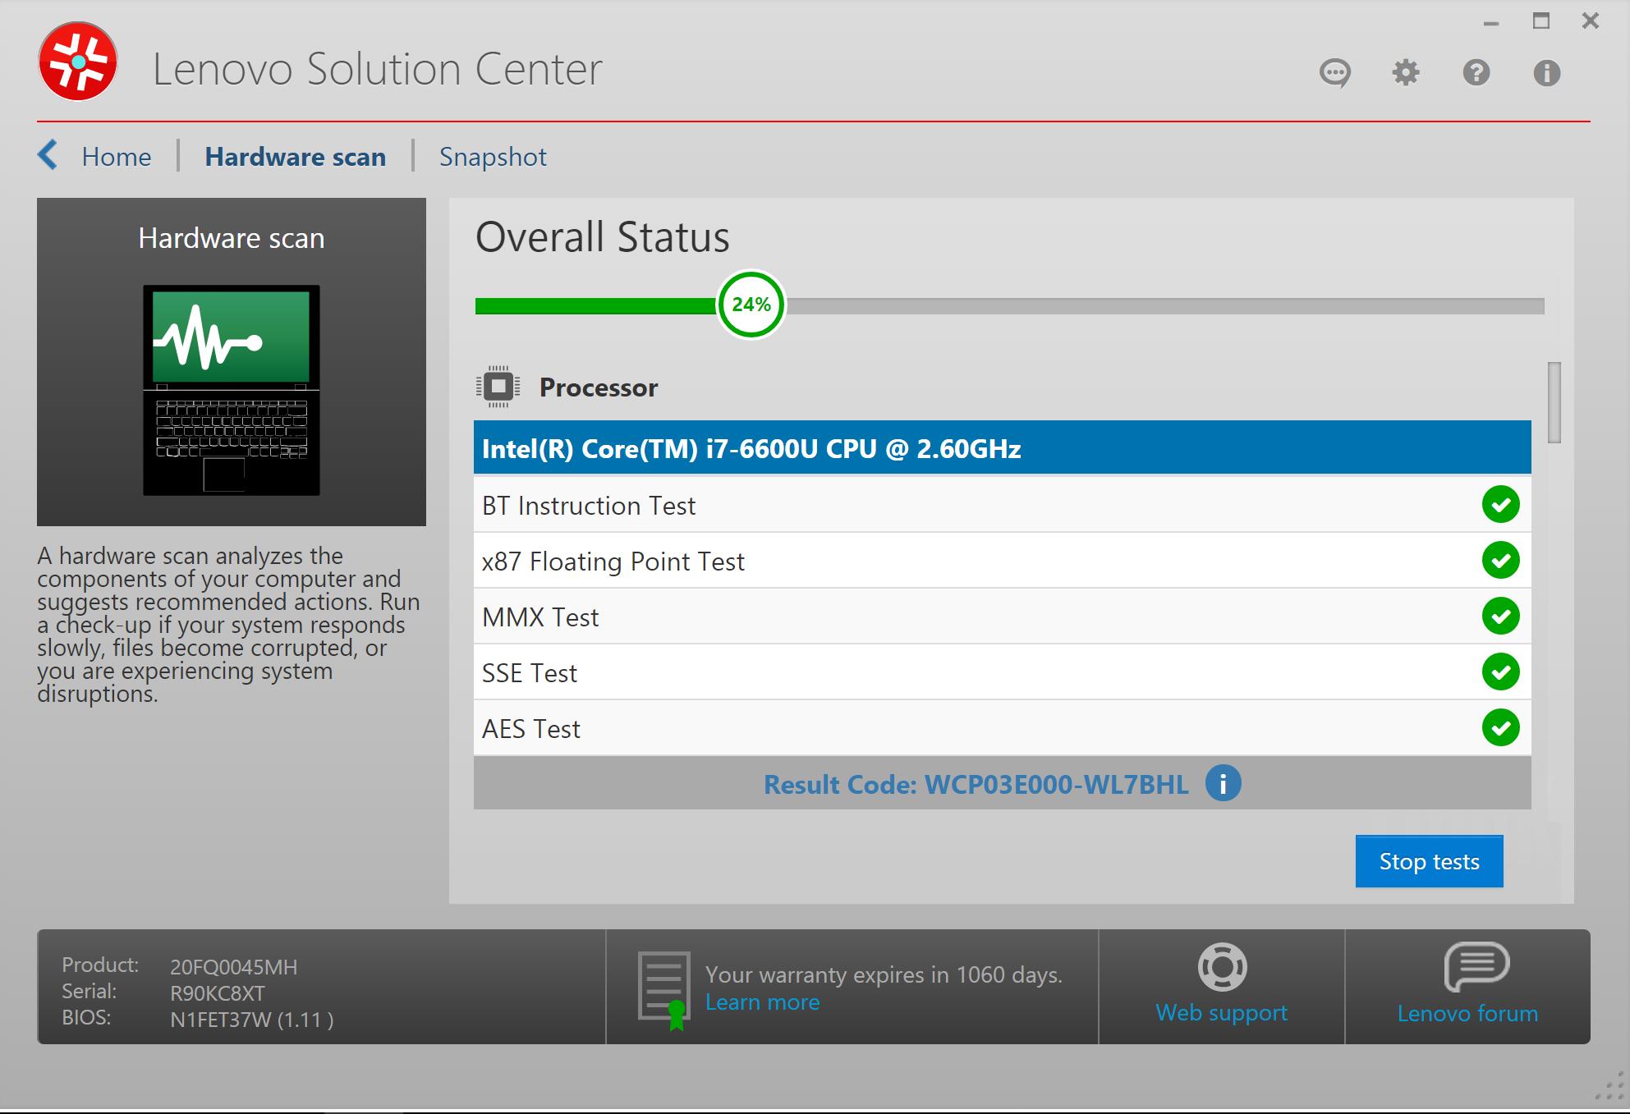Open settings via the gear icon
The width and height of the screenshot is (1630, 1114).
tap(1406, 73)
